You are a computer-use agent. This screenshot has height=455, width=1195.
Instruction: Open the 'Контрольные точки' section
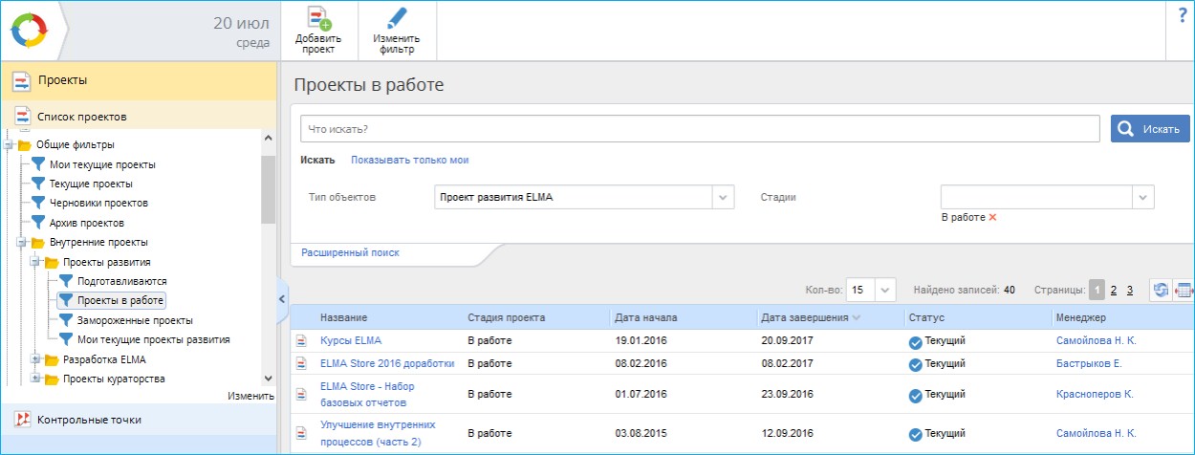click(89, 420)
